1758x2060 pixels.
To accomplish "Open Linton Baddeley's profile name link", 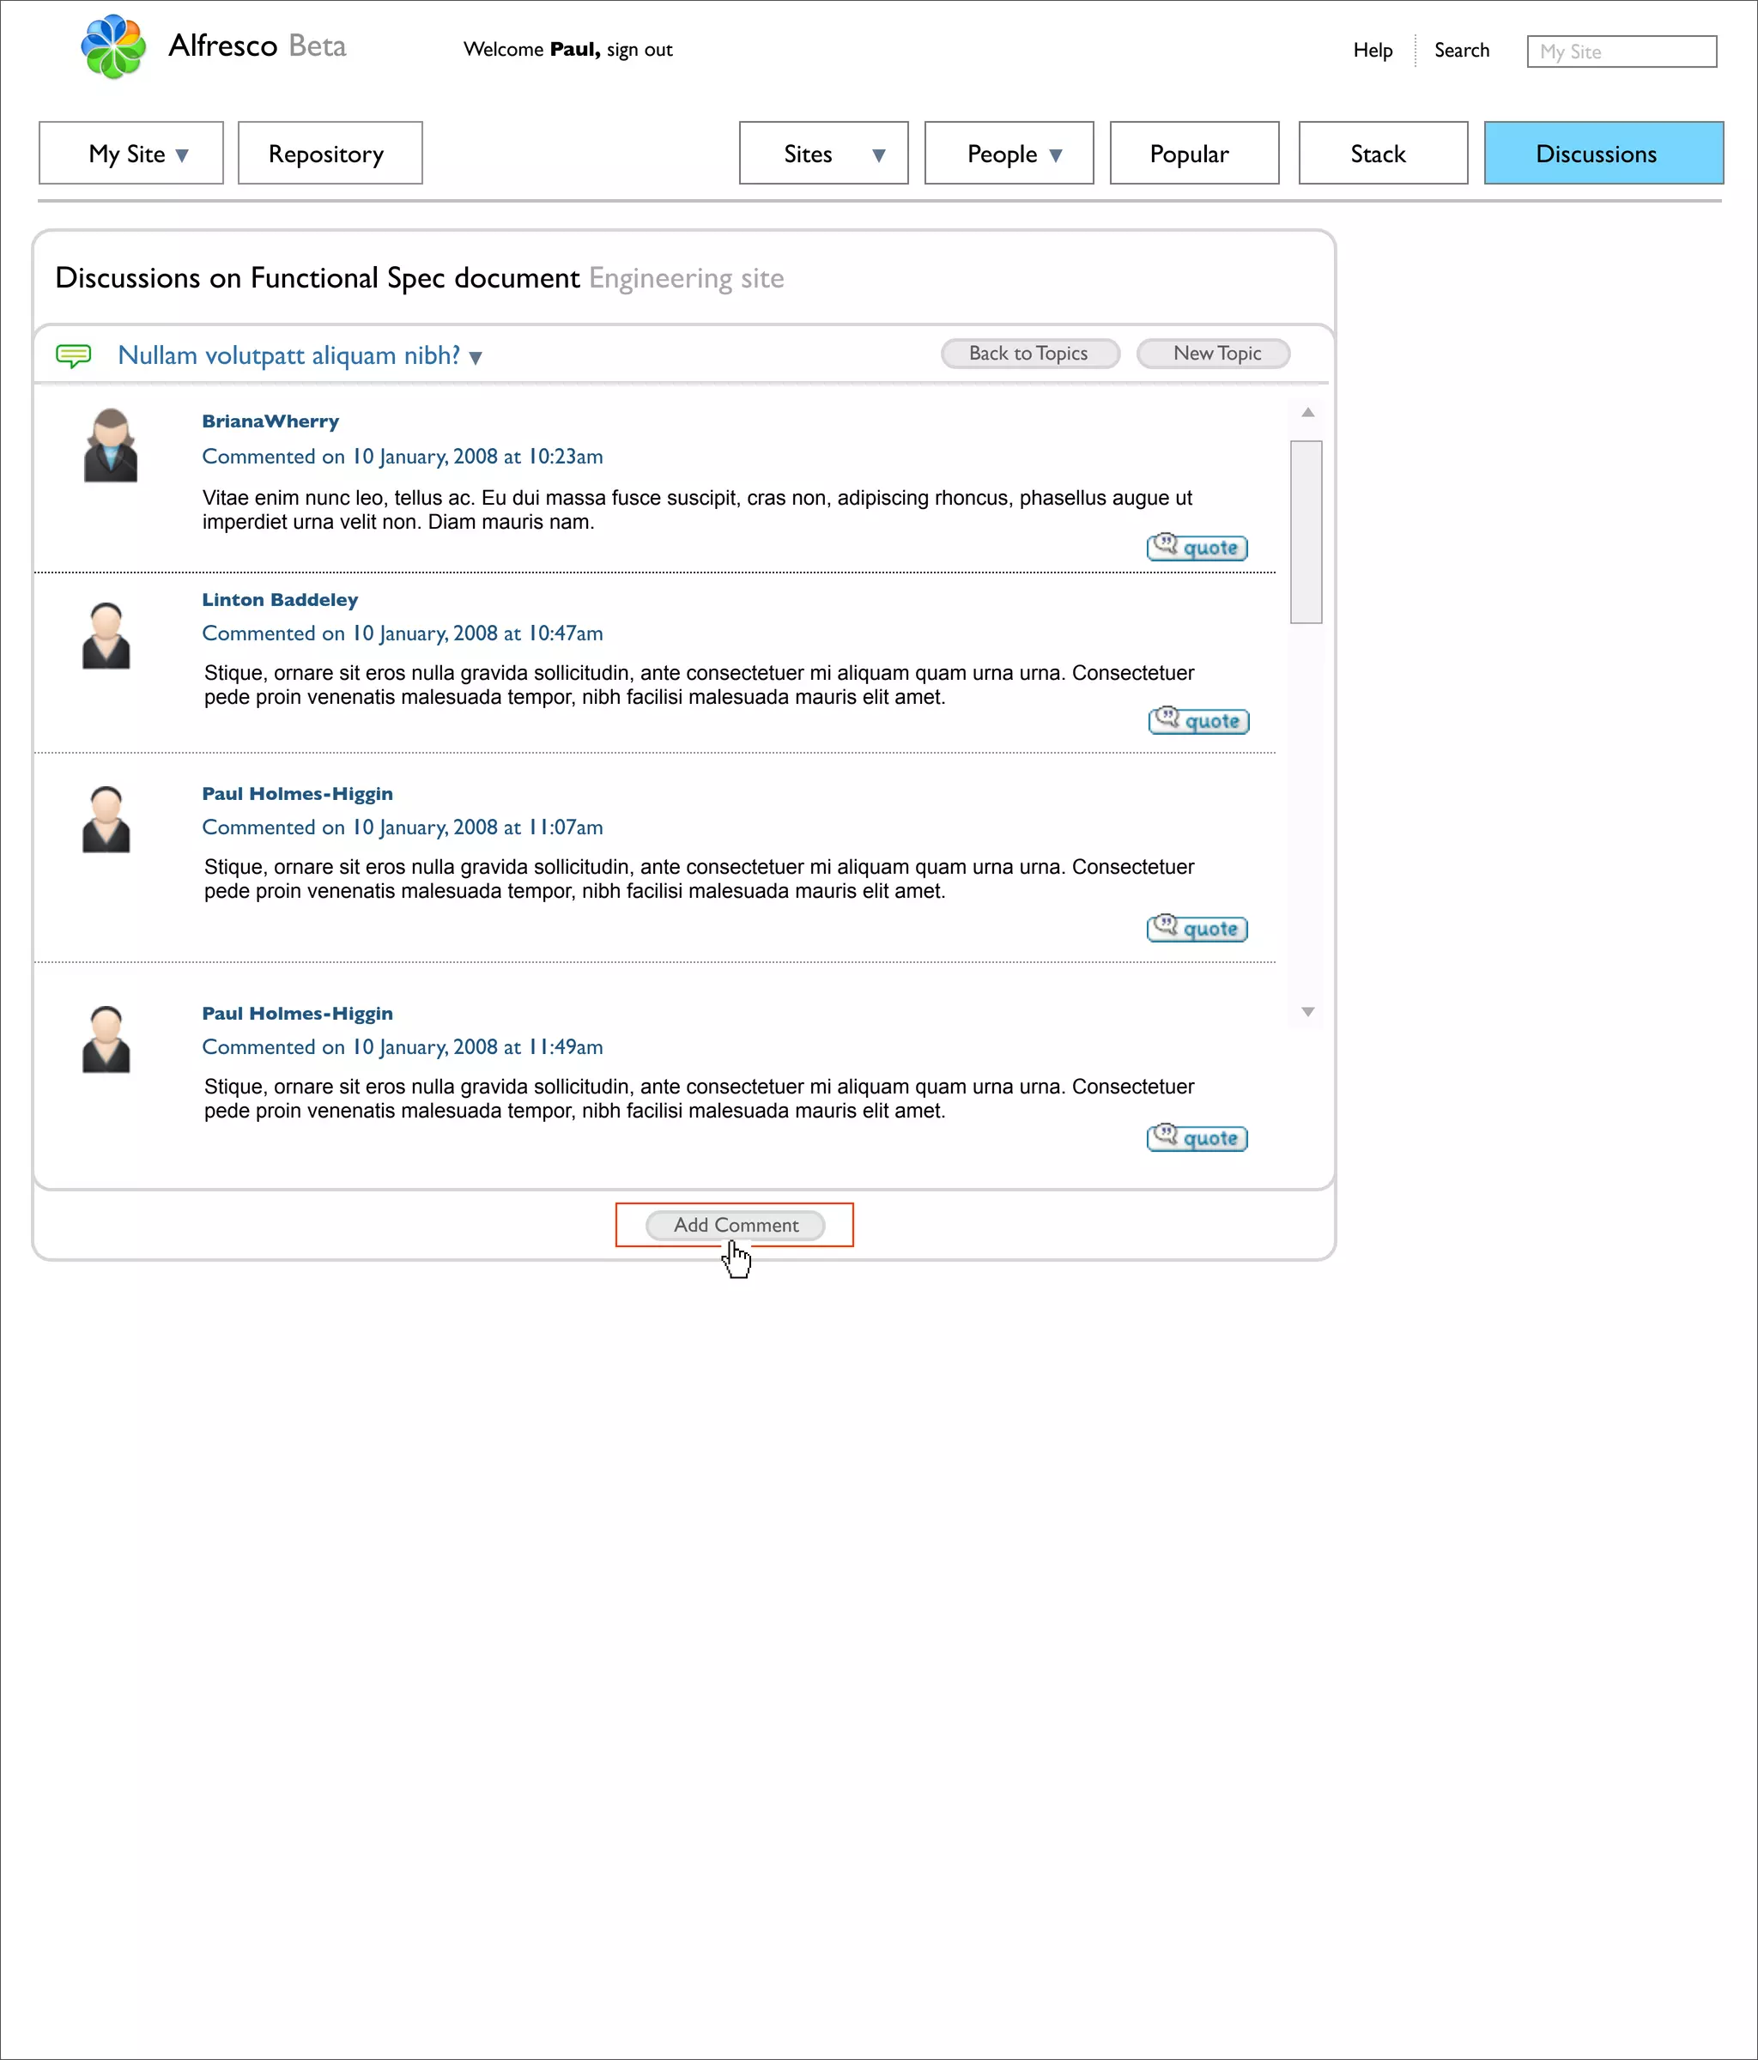I will tap(280, 599).
